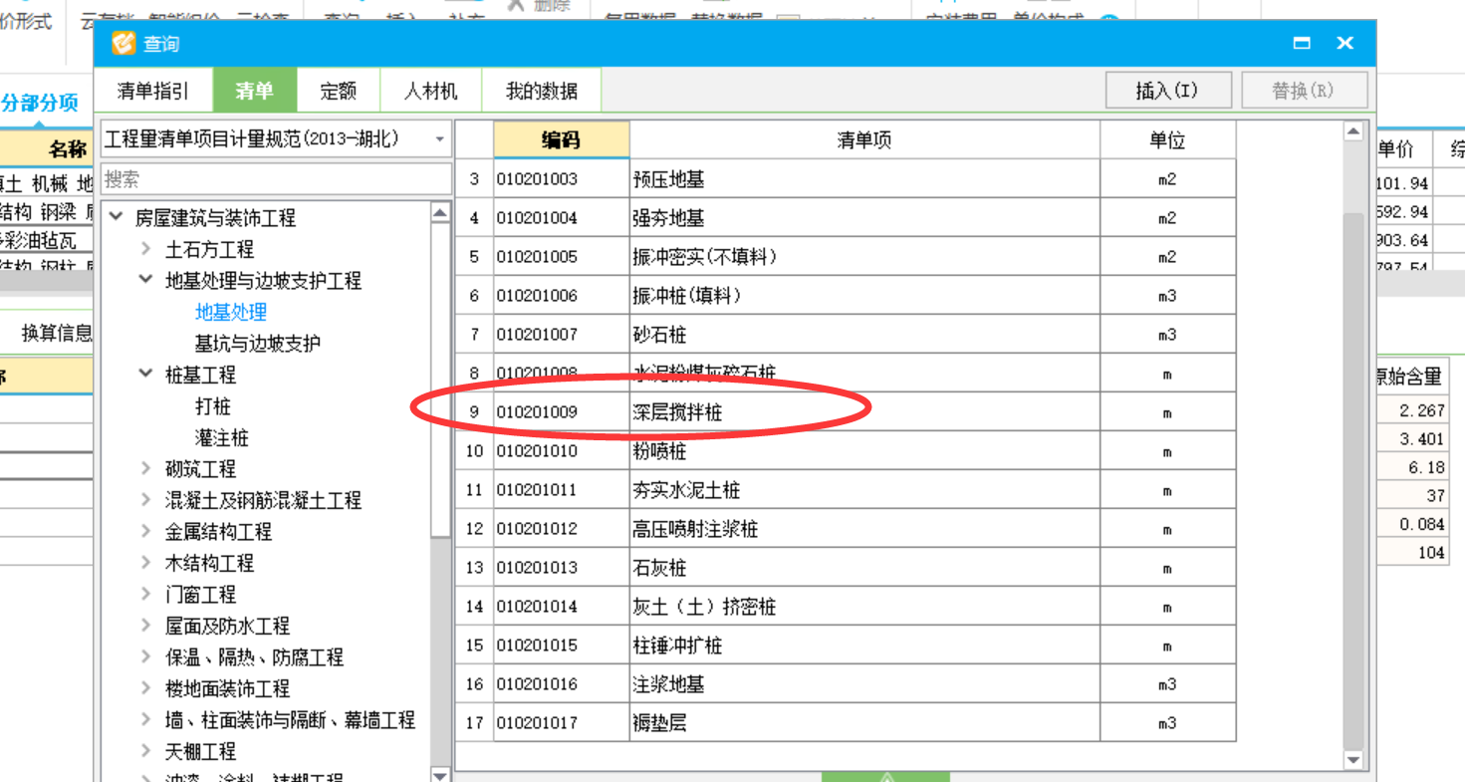
Task: Select the 石灰桩 row
Action: tap(846, 568)
